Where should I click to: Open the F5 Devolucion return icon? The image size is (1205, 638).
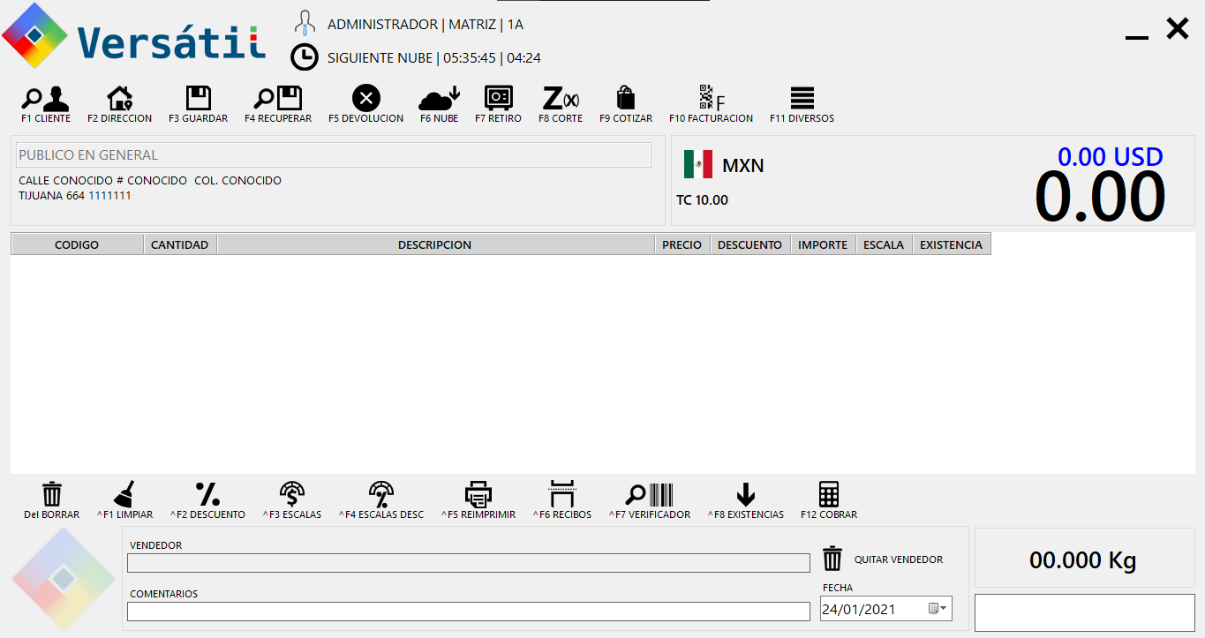[x=365, y=99]
